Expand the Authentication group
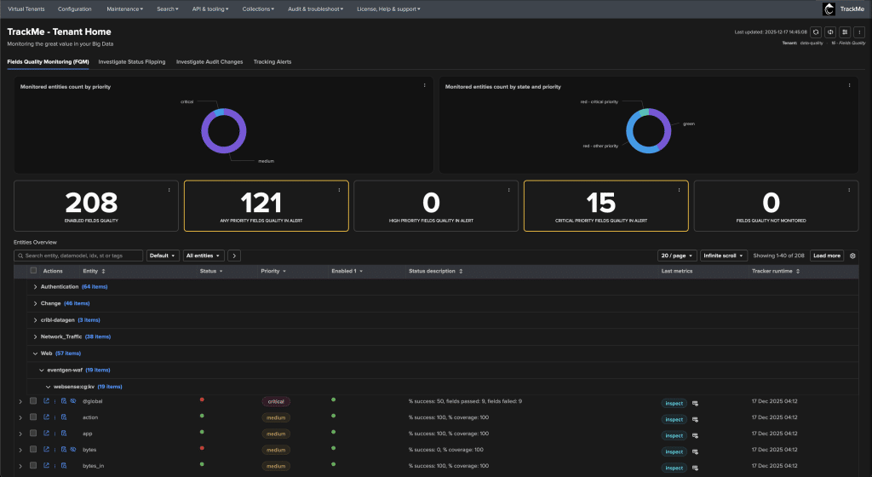 point(35,287)
